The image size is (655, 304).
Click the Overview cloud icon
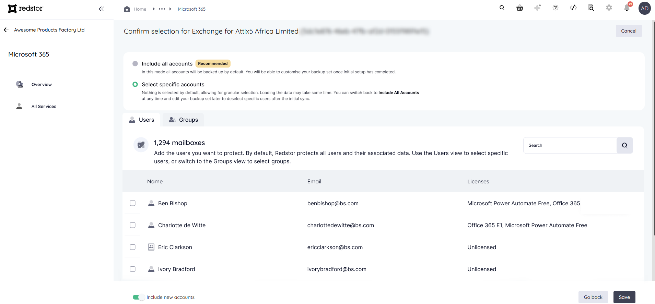point(20,84)
